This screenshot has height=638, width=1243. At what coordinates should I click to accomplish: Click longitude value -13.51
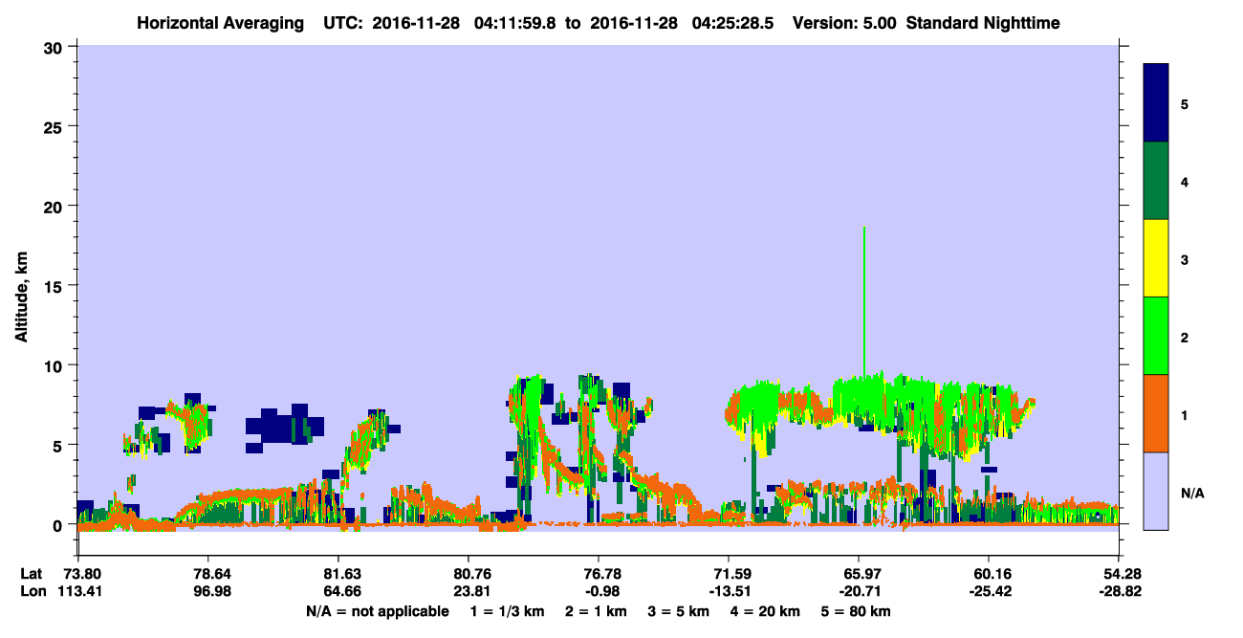tap(729, 591)
